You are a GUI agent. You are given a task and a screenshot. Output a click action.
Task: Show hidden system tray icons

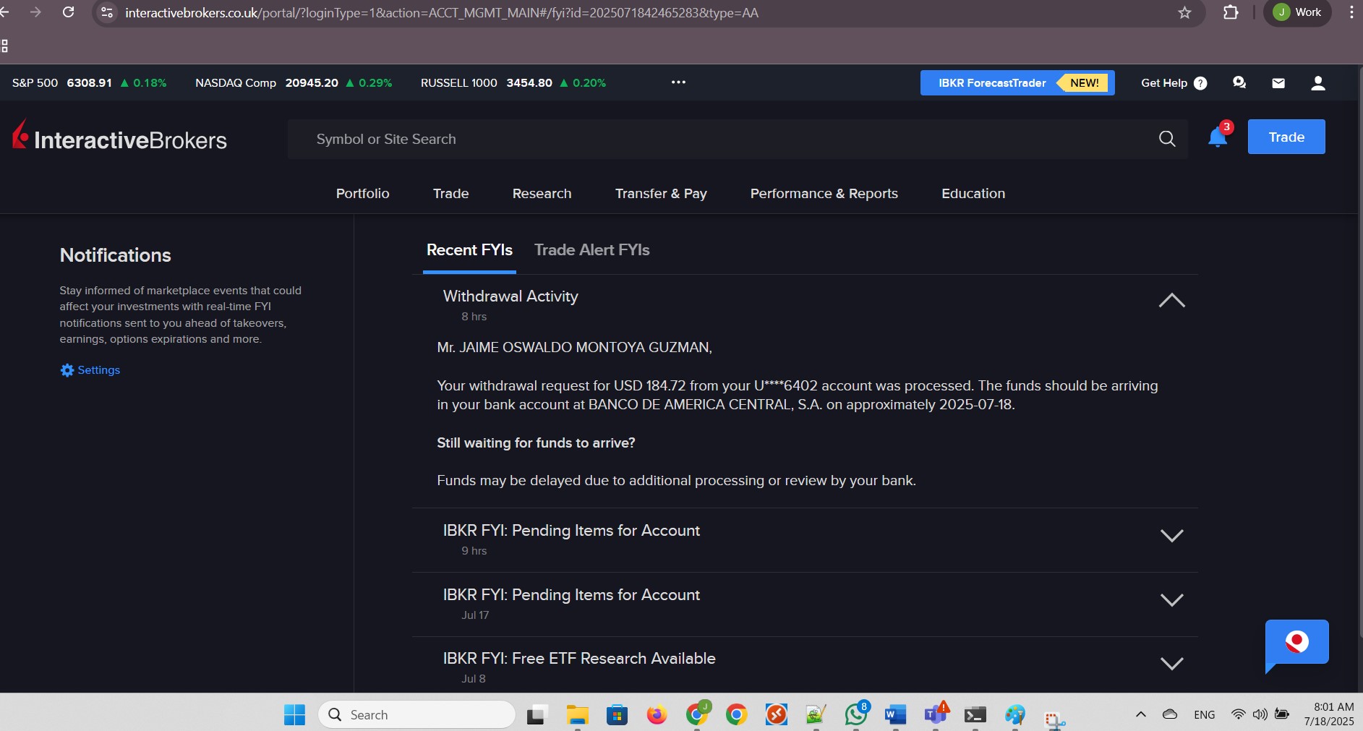pyautogui.click(x=1141, y=714)
